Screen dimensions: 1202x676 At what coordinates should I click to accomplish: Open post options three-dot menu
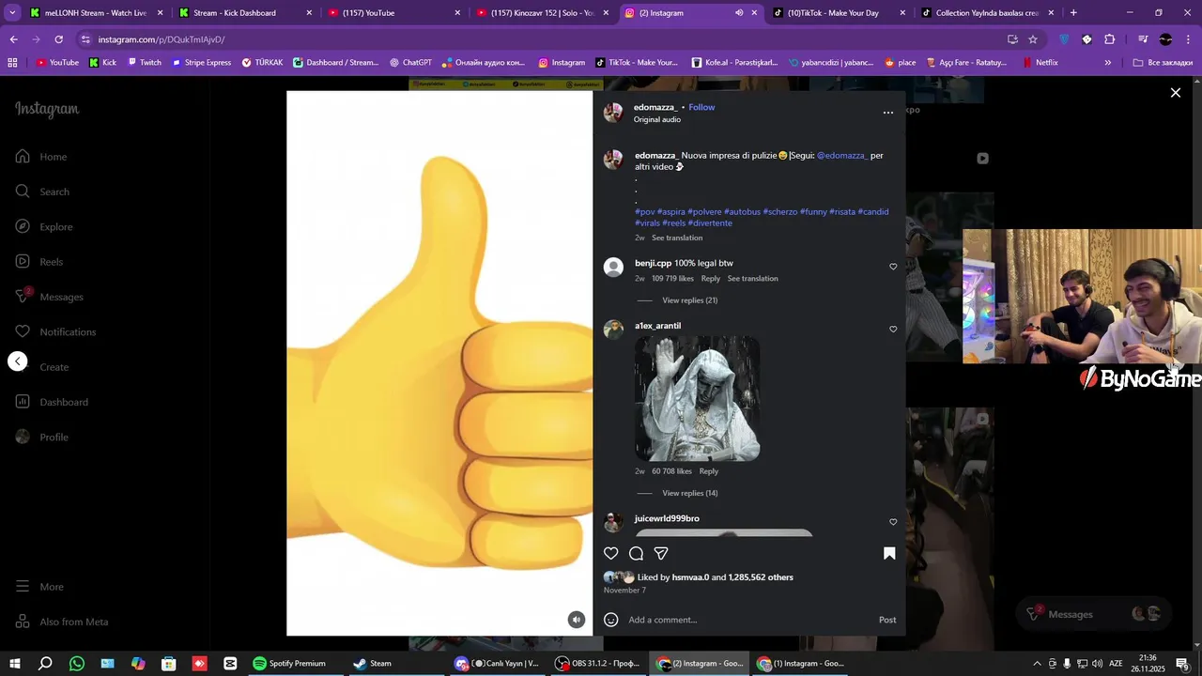[887, 113]
